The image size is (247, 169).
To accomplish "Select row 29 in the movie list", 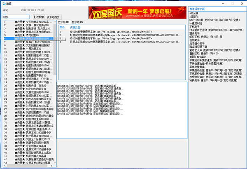I will [29, 116].
